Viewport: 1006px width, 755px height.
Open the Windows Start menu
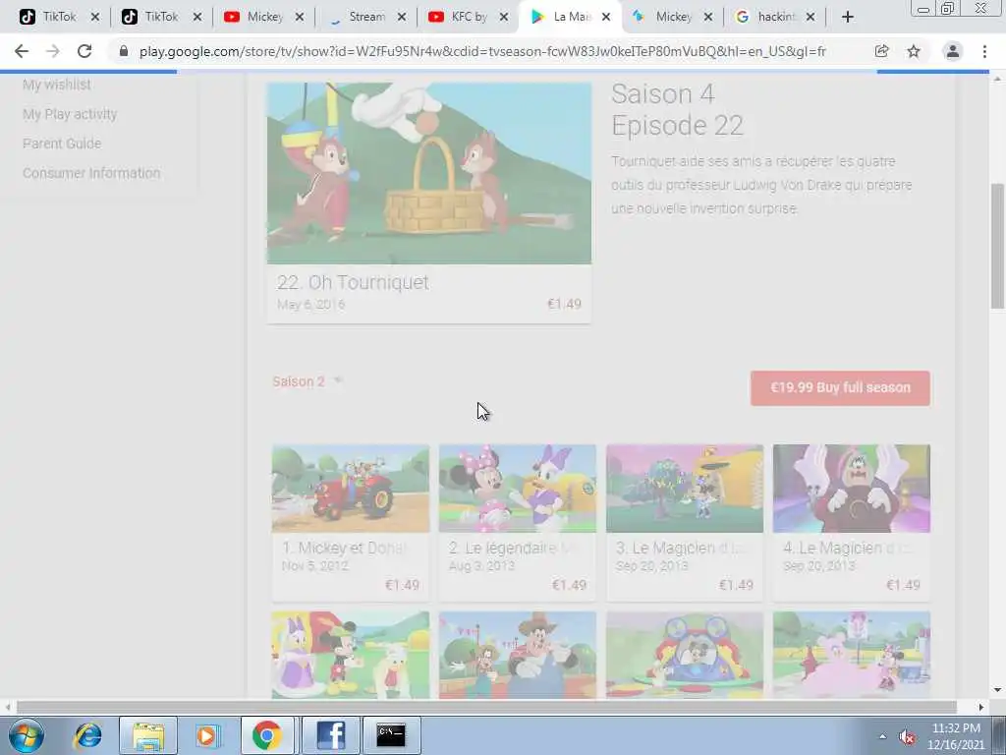click(x=27, y=735)
